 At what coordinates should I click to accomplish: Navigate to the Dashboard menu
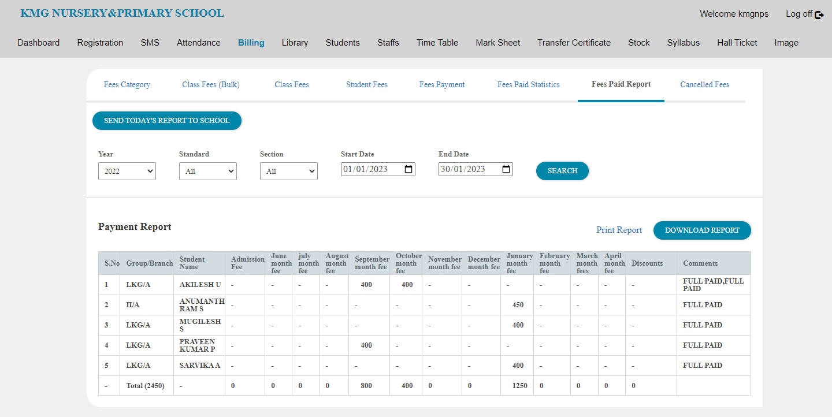(x=38, y=42)
